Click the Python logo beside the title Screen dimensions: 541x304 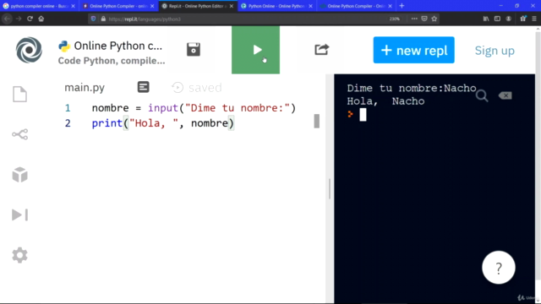[64, 46]
